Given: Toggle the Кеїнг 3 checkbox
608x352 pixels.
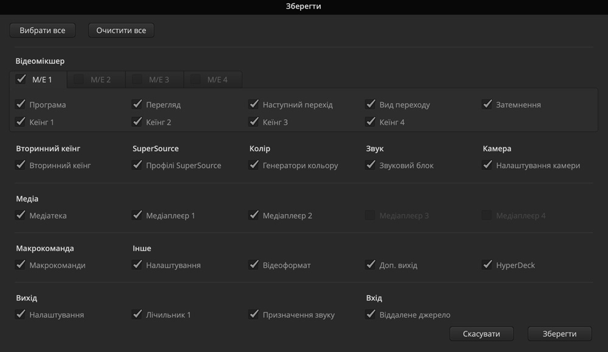Looking at the screenshot, I should [254, 122].
